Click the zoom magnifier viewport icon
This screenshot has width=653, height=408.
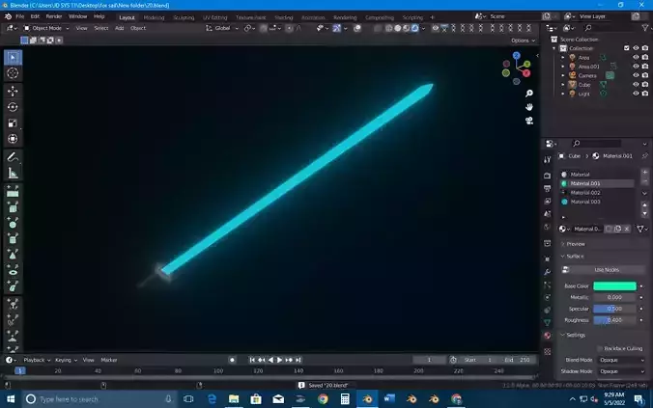pyautogui.click(x=529, y=94)
